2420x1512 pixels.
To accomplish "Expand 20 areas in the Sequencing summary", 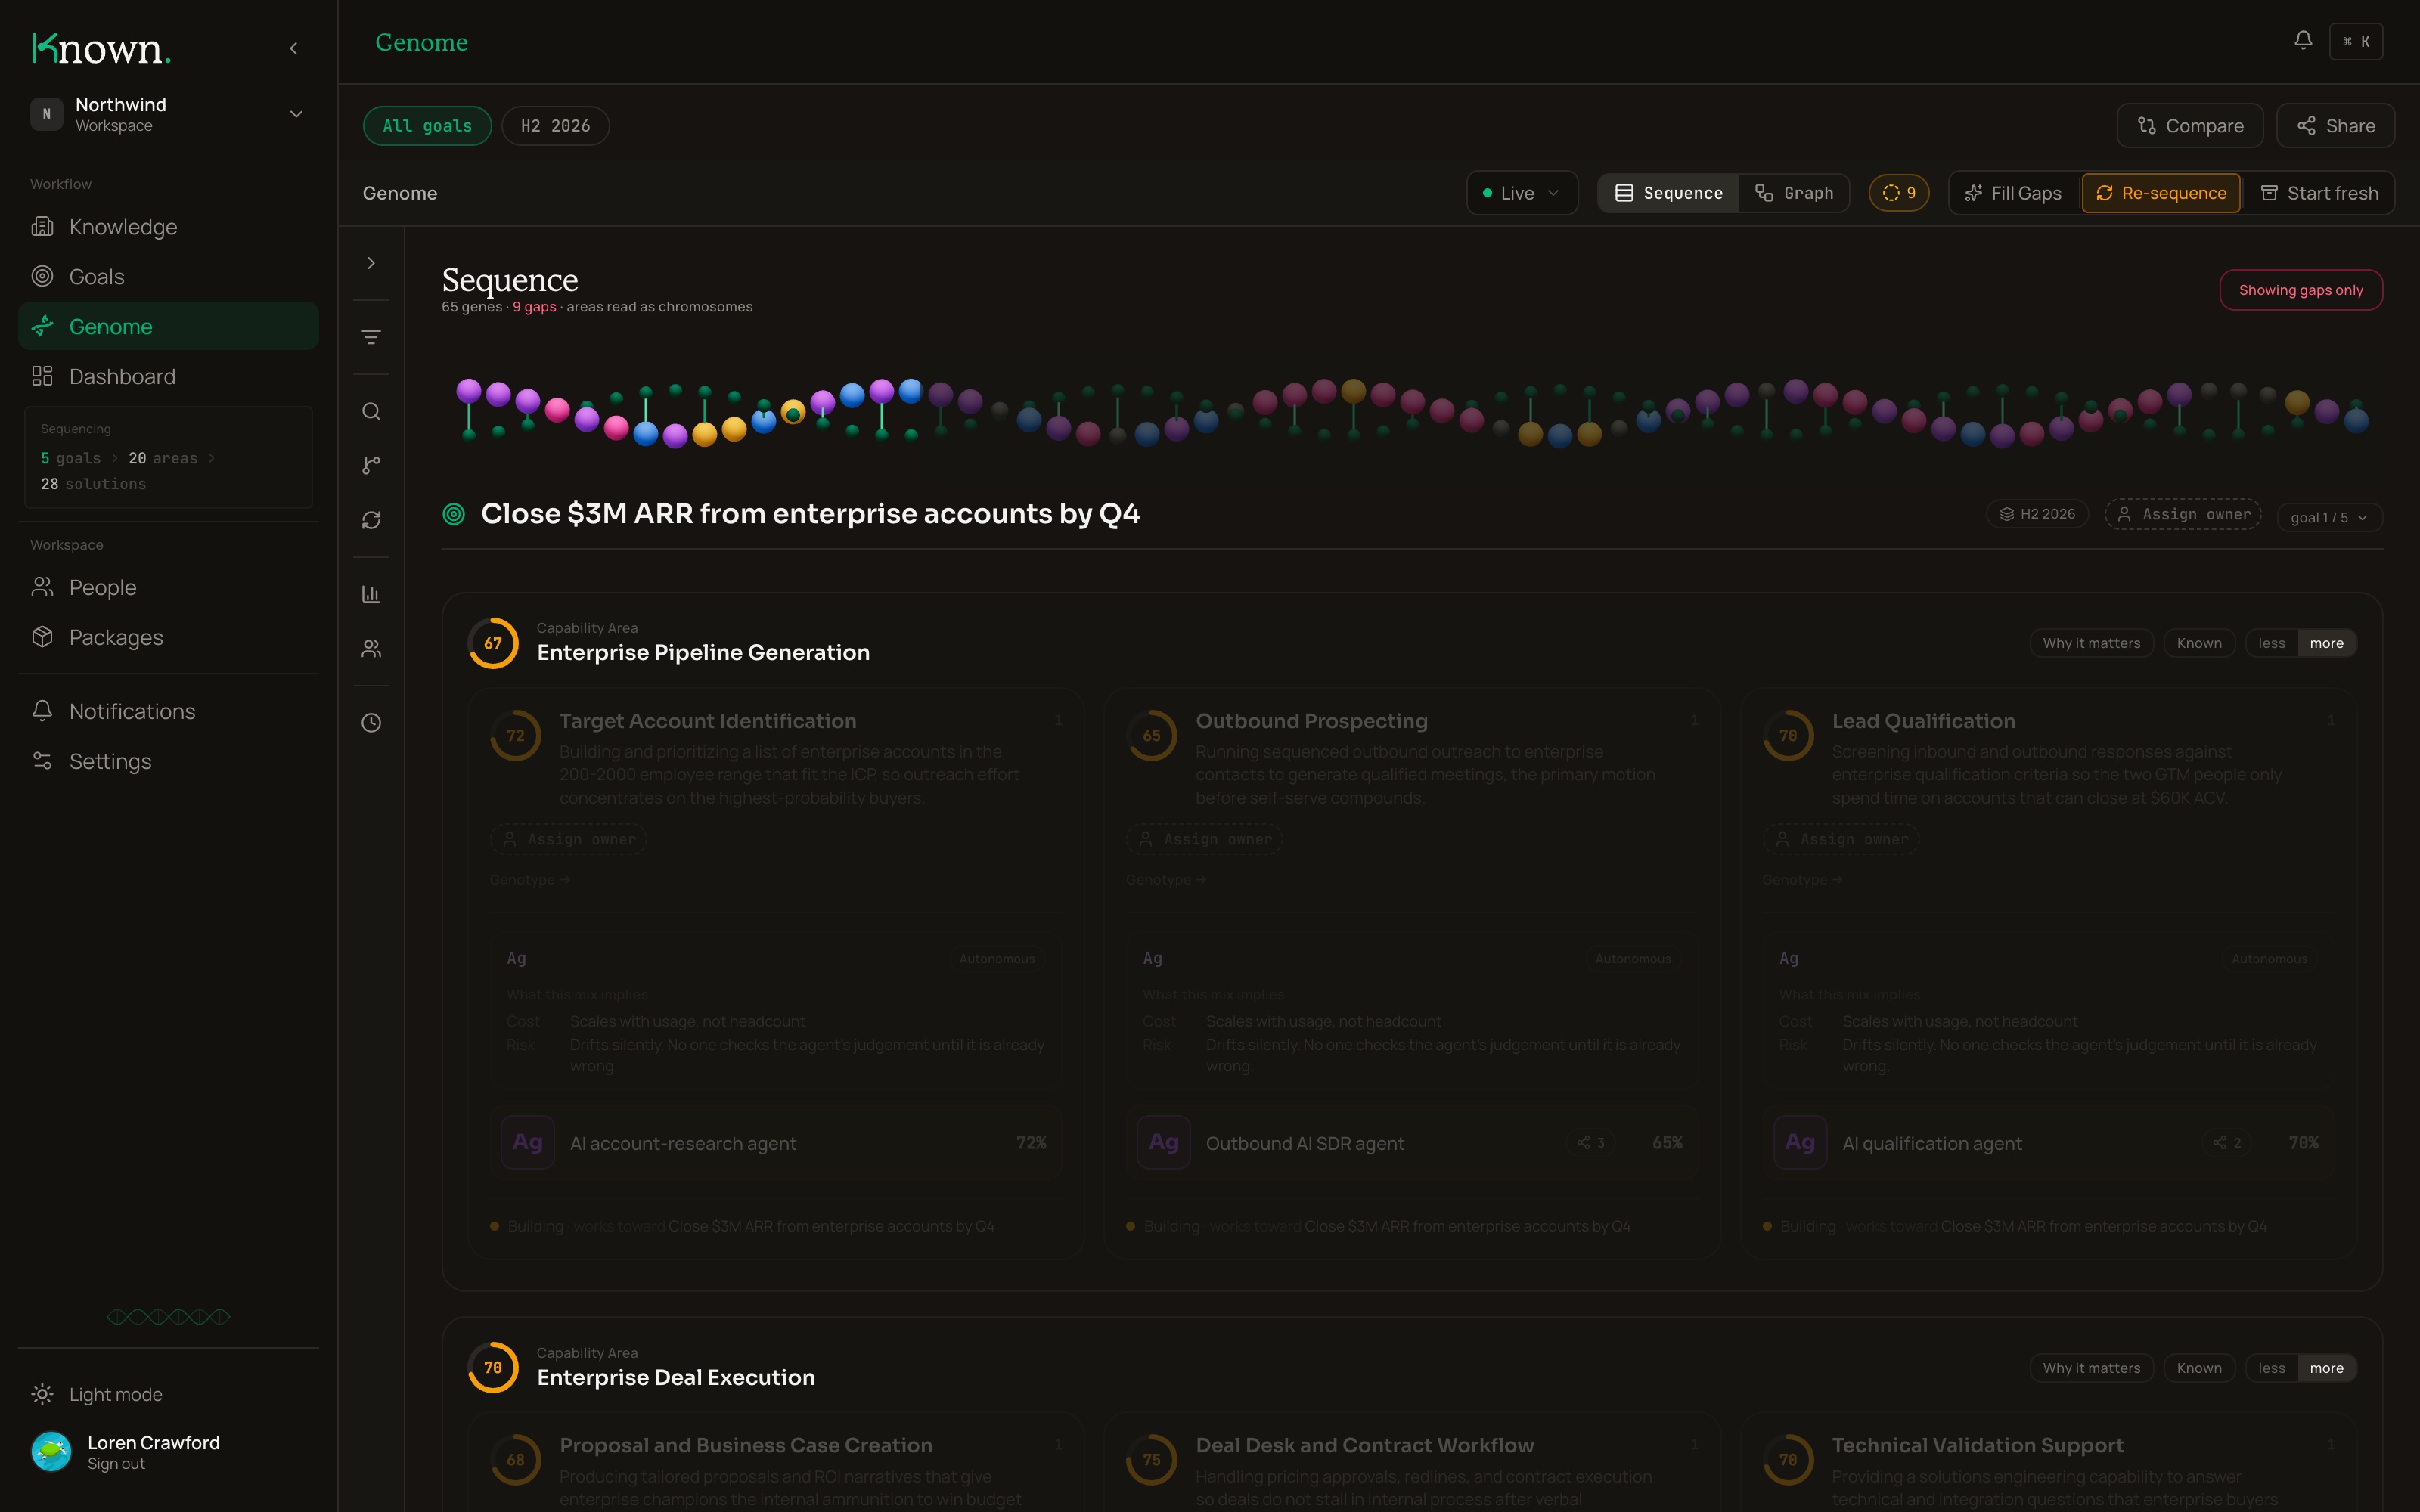I will click(x=163, y=458).
